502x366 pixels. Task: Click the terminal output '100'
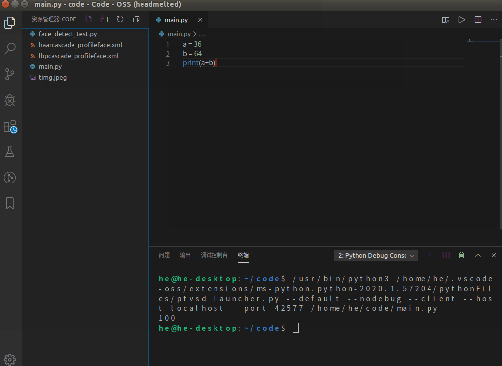pyautogui.click(x=167, y=318)
